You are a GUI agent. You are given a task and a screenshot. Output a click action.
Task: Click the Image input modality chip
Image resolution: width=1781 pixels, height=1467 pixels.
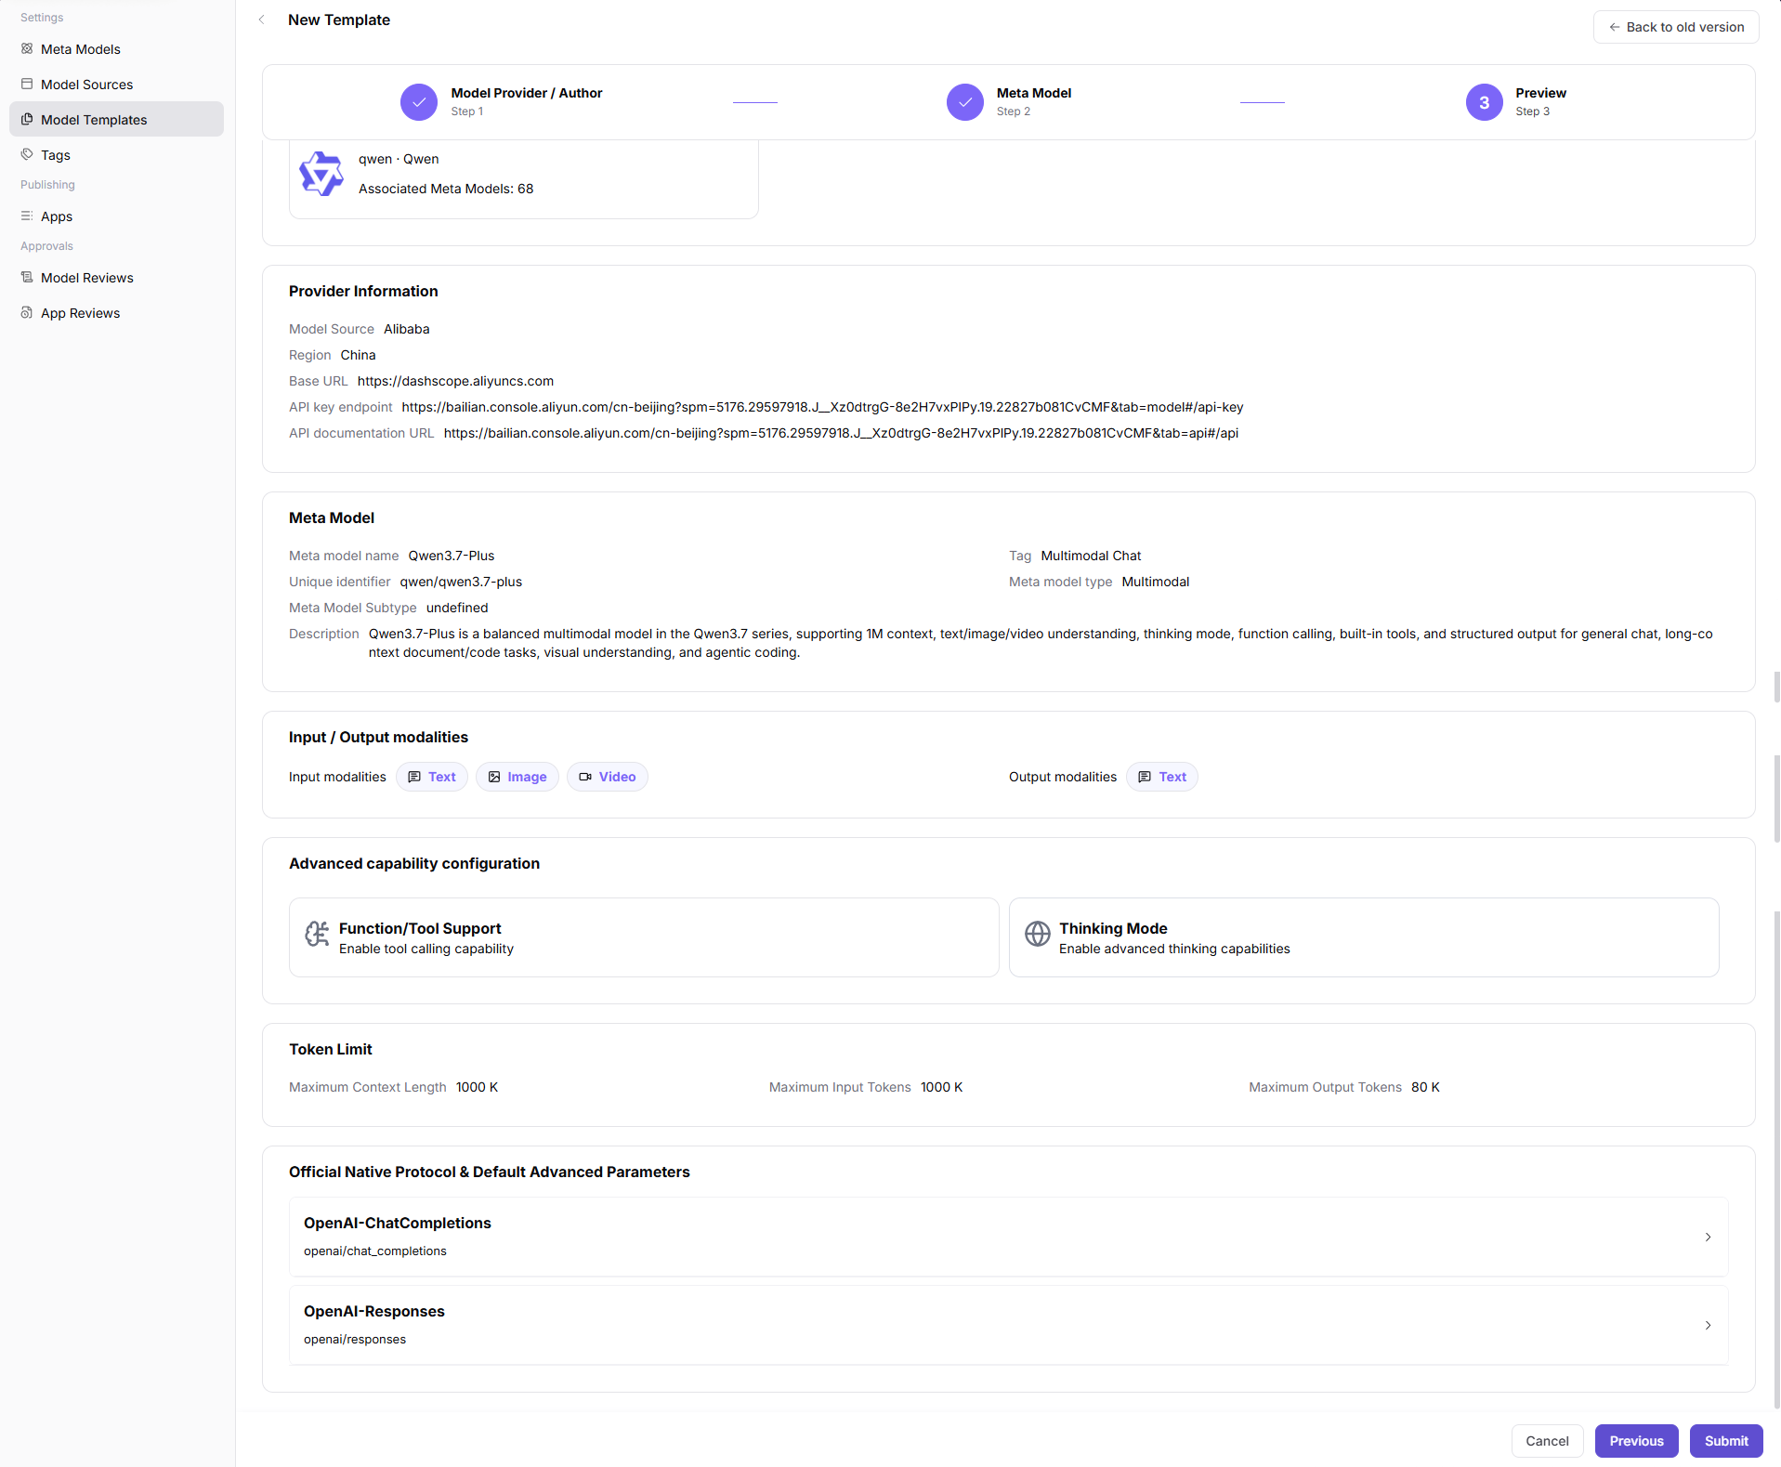(517, 777)
